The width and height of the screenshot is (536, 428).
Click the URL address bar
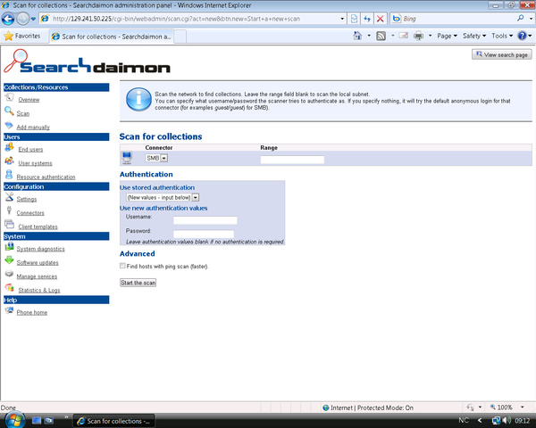pyautogui.click(x=195, y=19)
